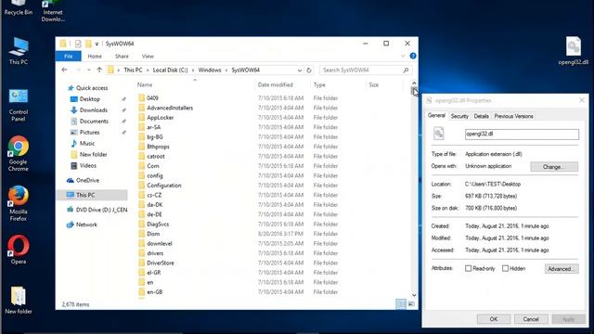Select This PC desktop icon

[x=19, y=51]
